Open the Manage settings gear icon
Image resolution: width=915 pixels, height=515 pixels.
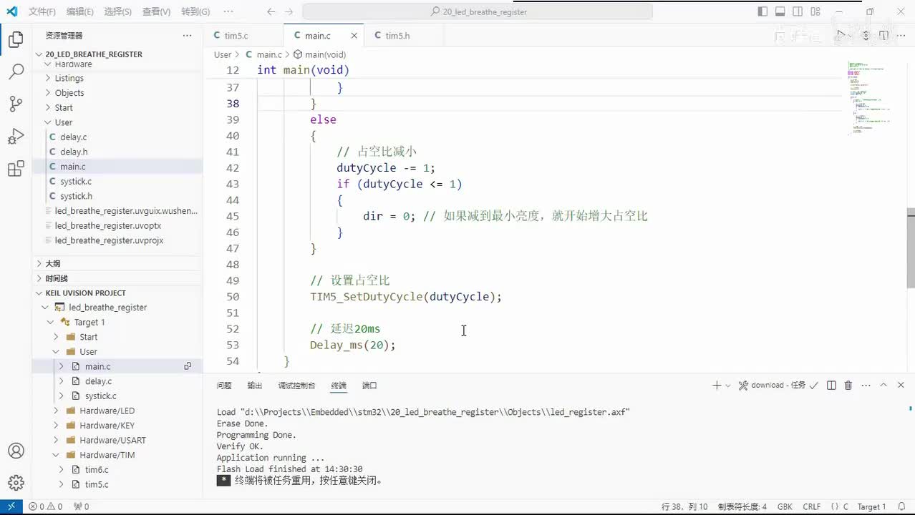point(16,483)
